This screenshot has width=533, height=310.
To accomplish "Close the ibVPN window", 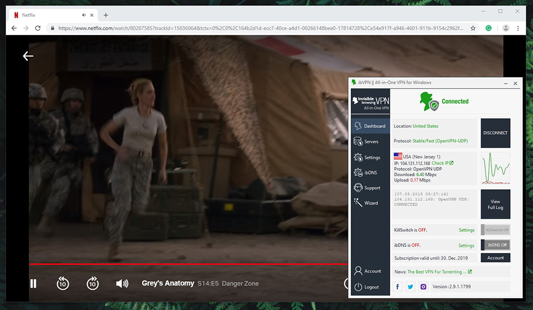I will 515,83.
